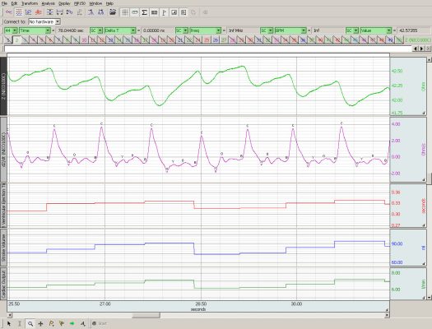The width and height of the screenshot is (432, 329).
Task: Click the red overlap segments toolbar icon
Action: point(39,12)
